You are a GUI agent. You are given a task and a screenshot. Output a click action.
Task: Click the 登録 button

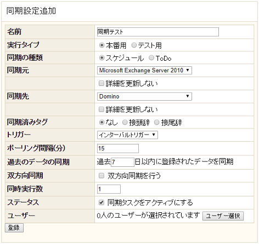[x=14, y=228]
